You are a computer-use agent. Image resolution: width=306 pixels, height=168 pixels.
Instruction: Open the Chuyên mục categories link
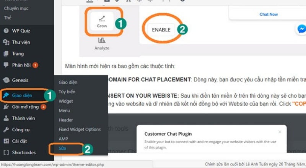16,8
